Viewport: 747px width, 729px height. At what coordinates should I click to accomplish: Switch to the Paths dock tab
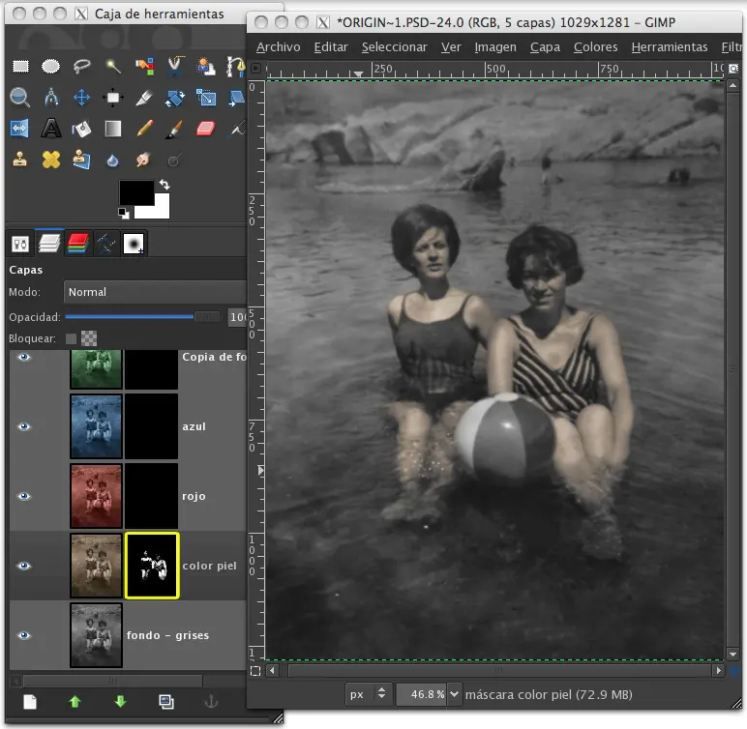[x=105, y=244]
